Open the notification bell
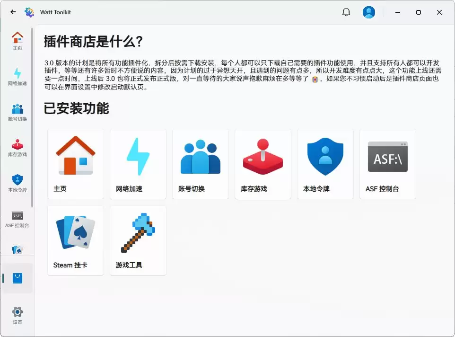455x337 pixels. (346, 12)
